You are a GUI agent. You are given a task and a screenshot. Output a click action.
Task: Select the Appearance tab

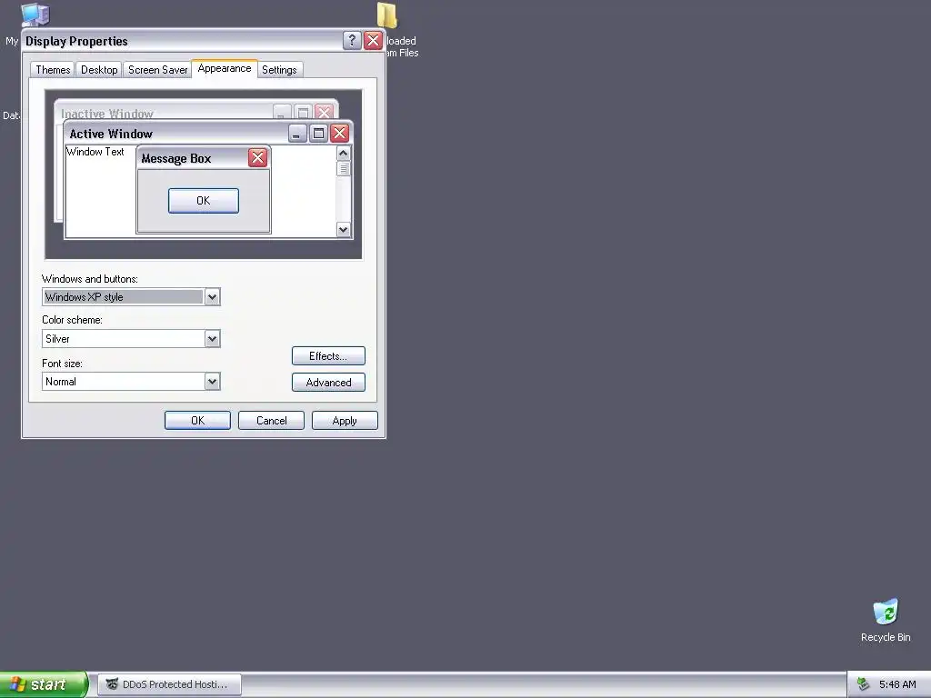225,68
